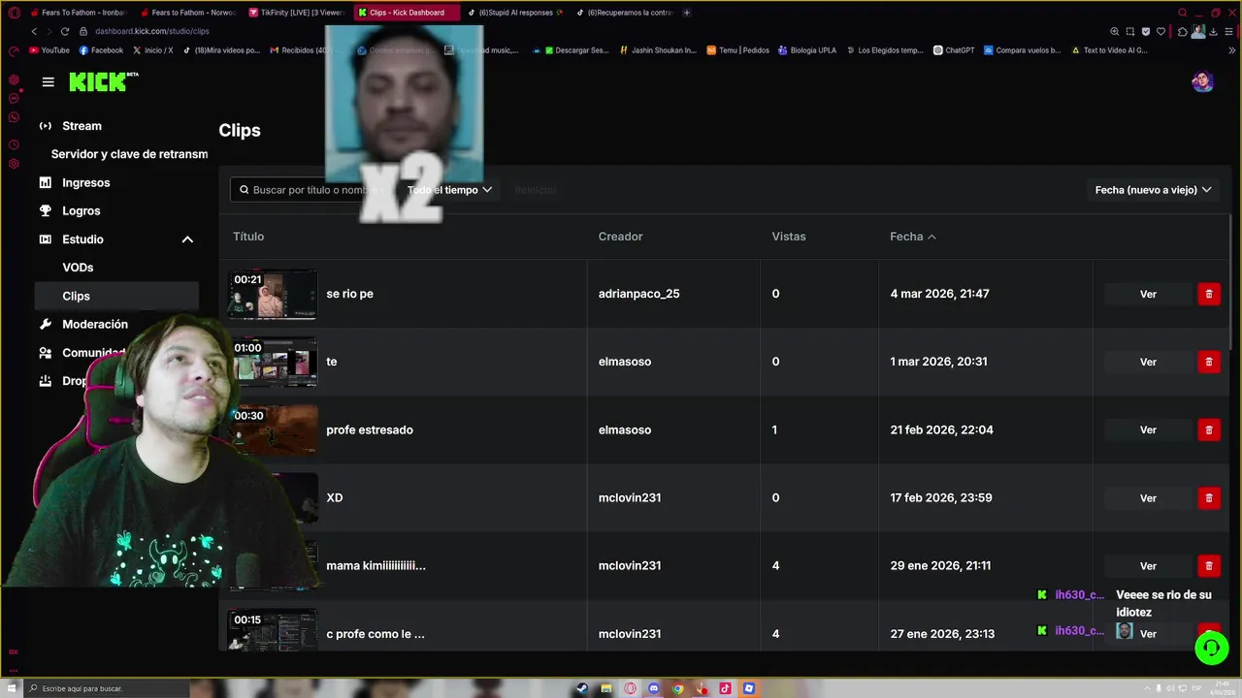Open the "se rio pe" clip thumbnail

point(273,294)
